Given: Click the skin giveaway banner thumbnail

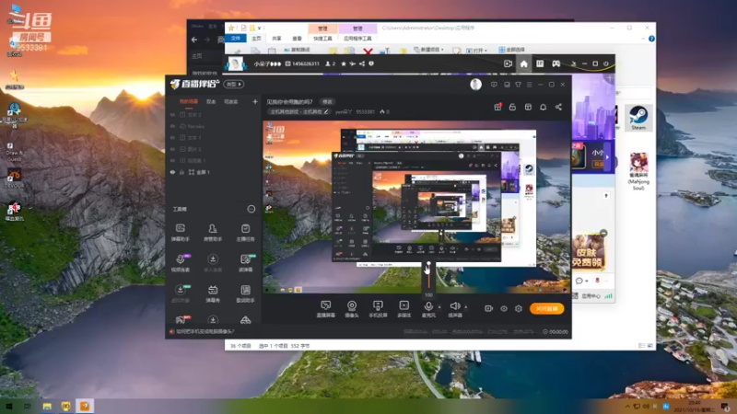Looking at the screenshot, I should click(x=589, y=250).
